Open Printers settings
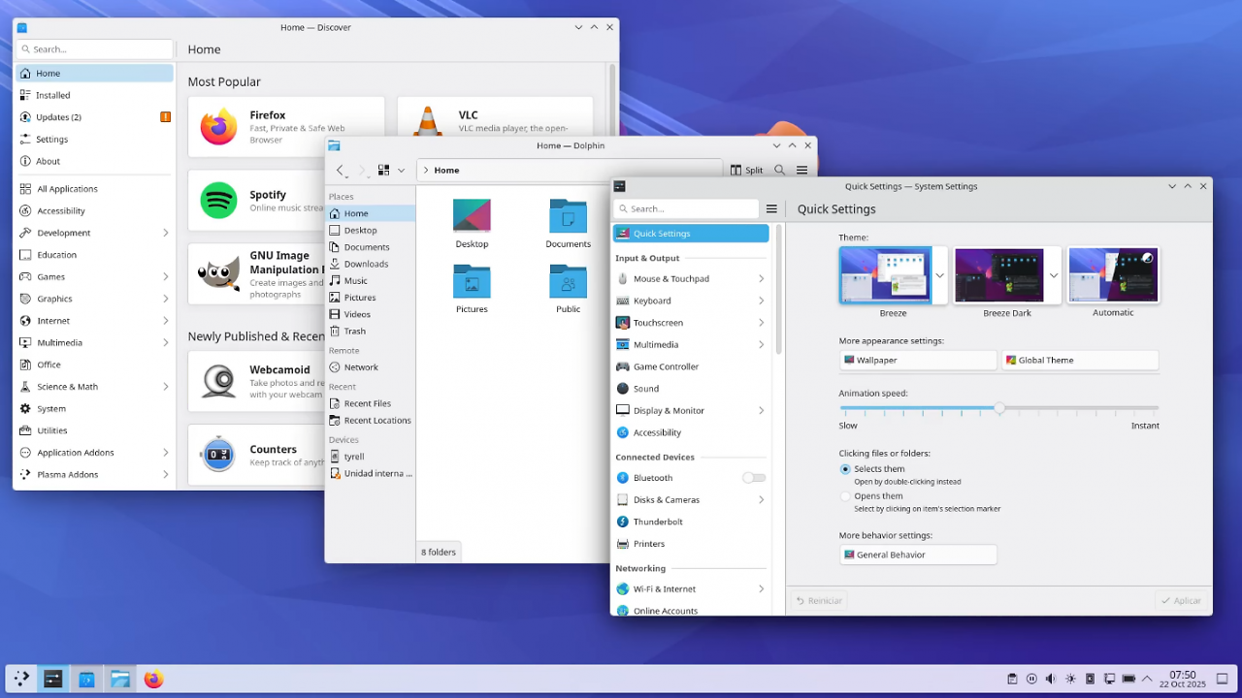Viewport: 1242px width, 698px height. click(x=691, y=544)
